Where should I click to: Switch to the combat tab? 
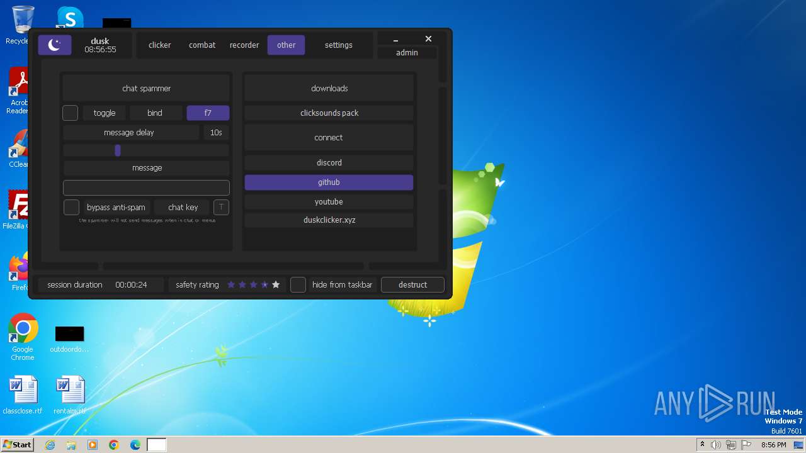[x=202, y=45]
